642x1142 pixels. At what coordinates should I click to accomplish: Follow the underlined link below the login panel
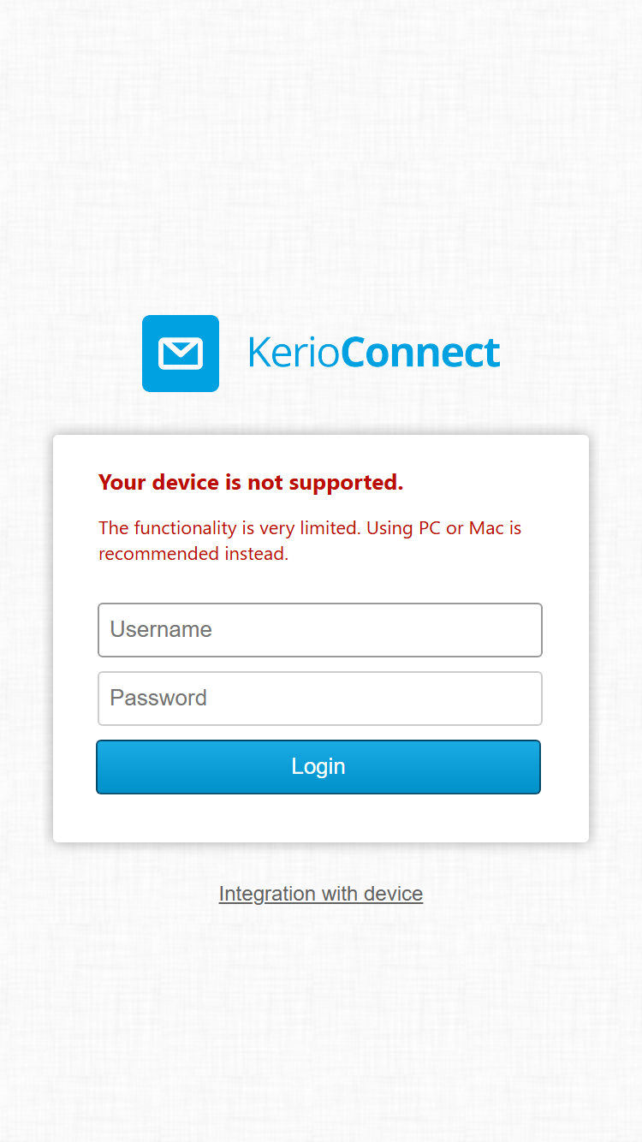tap(321, 894)
